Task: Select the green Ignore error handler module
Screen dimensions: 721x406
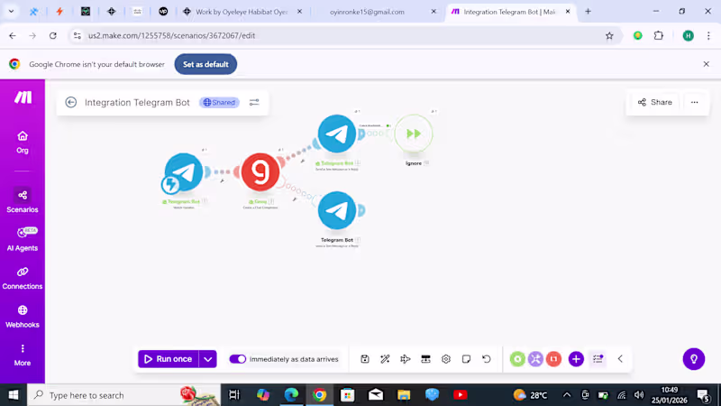Action: click(x=414, y=134)
